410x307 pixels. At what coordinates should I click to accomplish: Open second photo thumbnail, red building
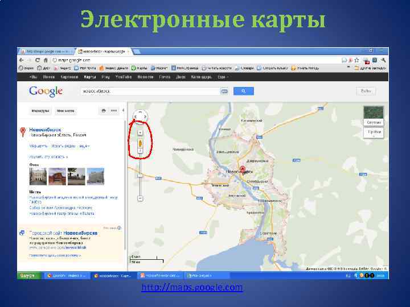(58, 176)
